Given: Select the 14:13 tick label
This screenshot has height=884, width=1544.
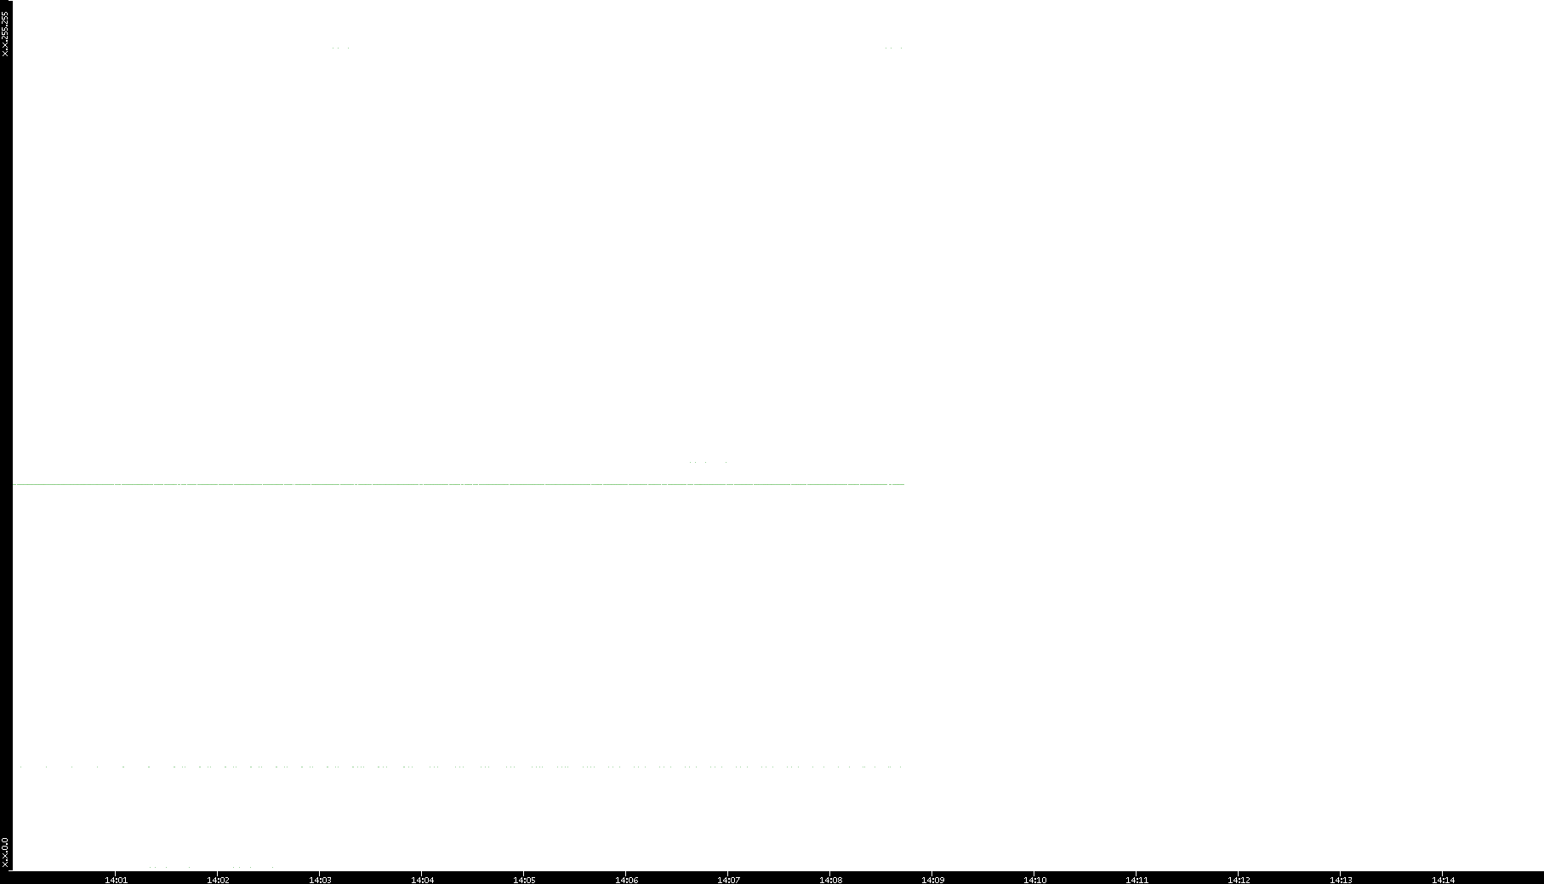Looking at the screenshot, I should (x=1342, y=880).
